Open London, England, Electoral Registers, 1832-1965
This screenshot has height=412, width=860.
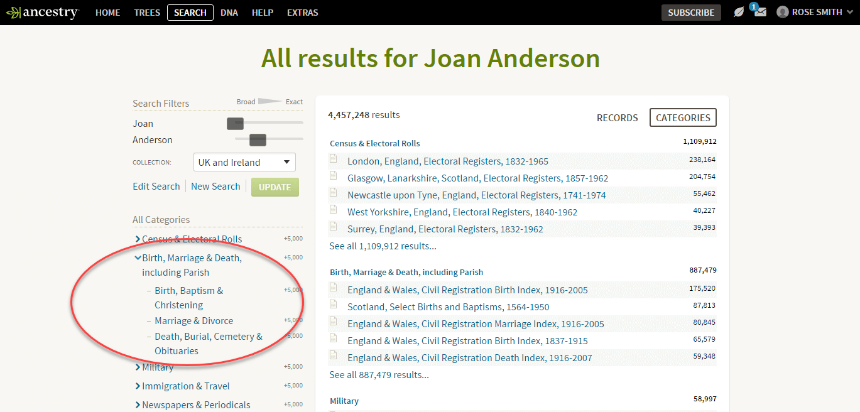click(x=448, y=161)
